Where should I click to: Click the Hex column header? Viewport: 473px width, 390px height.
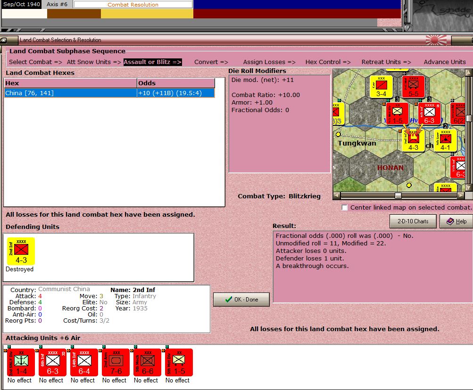click(x=71, y=83)
